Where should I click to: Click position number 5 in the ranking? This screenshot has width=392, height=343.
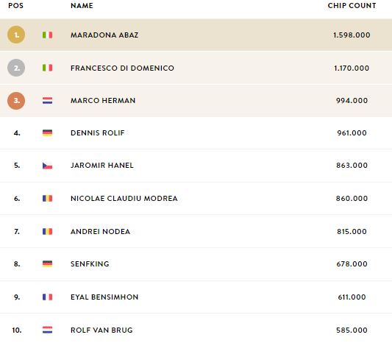(x=17, y=166)
